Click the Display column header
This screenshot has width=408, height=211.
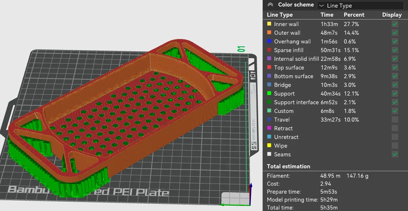(392, 15)
